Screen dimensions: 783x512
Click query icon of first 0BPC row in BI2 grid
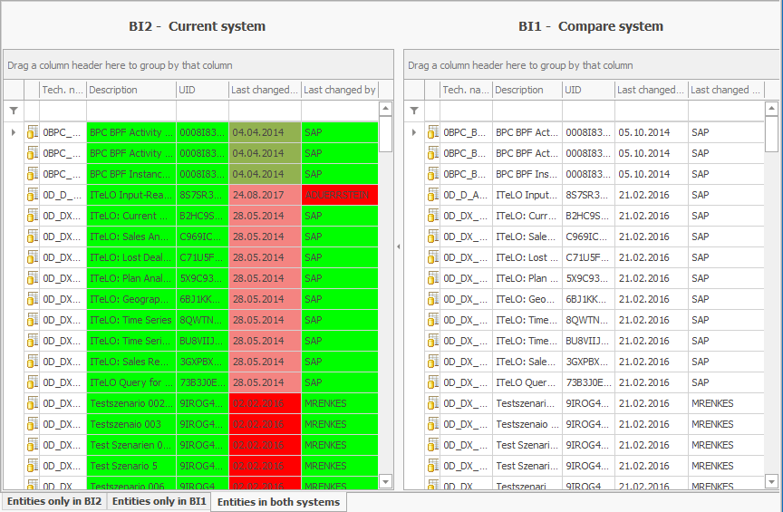(x=32, y=132)
